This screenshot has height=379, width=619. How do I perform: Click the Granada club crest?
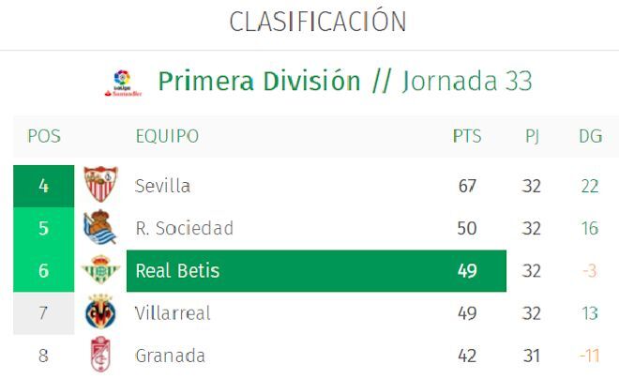[x=100, y=354]
